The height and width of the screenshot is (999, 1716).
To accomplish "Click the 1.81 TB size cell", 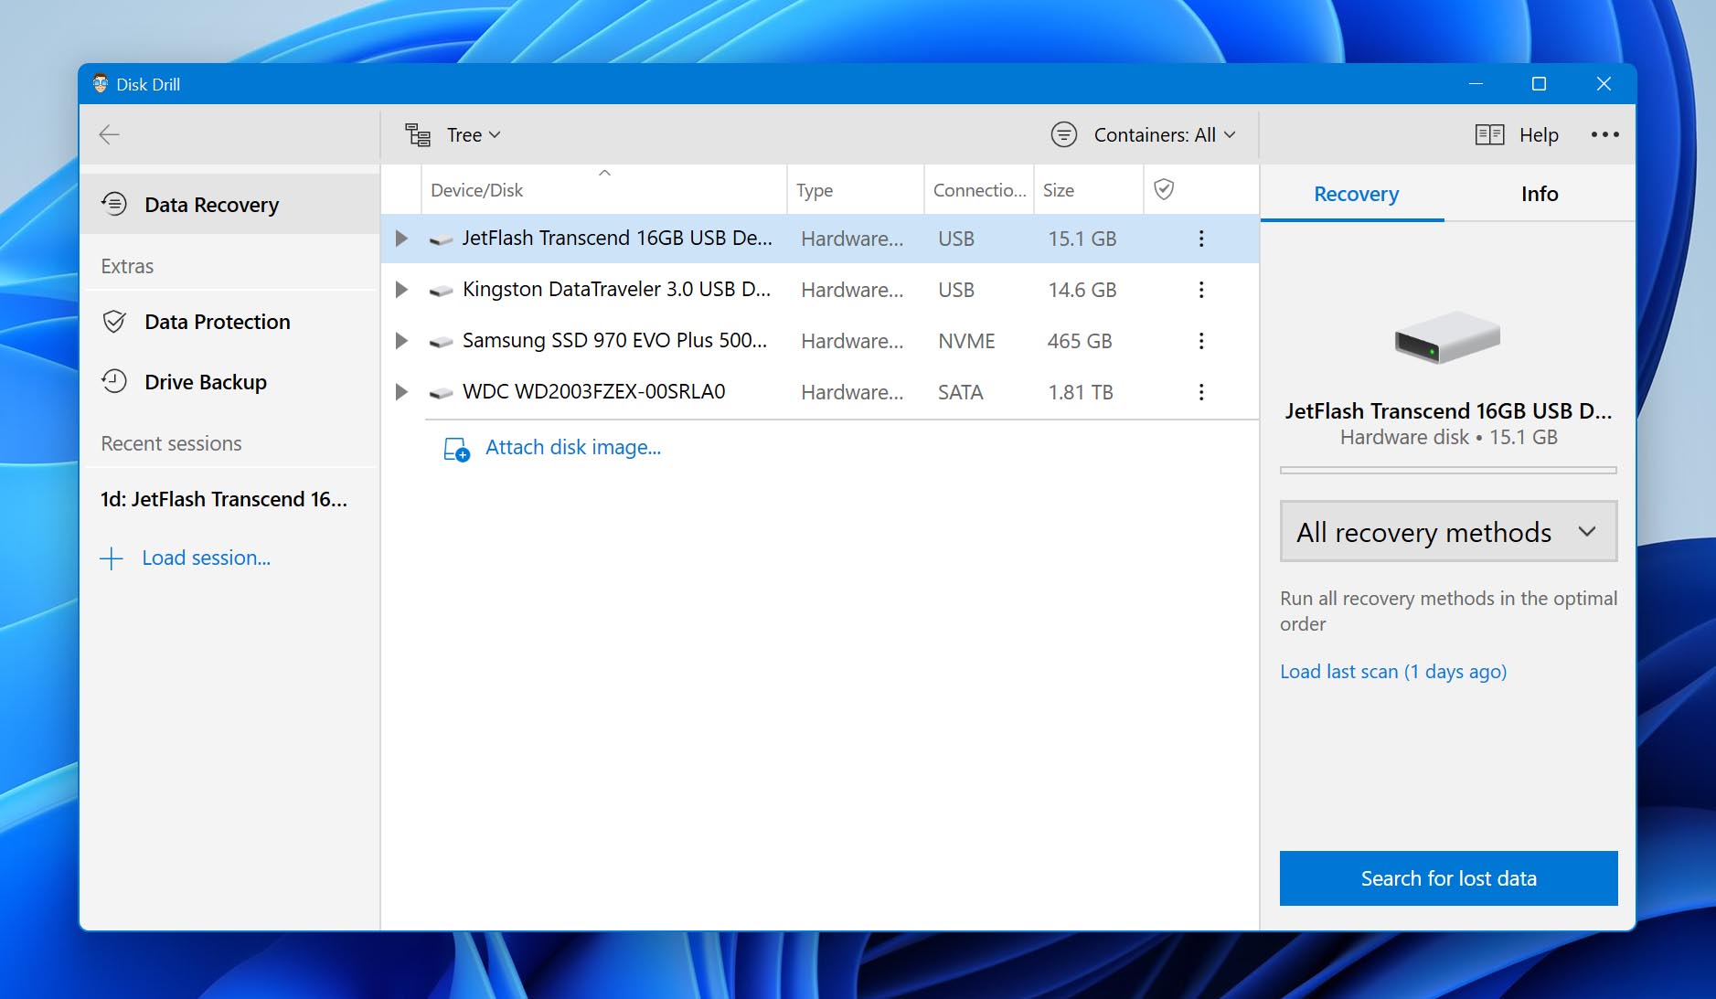I will [x=1081, y=392].
